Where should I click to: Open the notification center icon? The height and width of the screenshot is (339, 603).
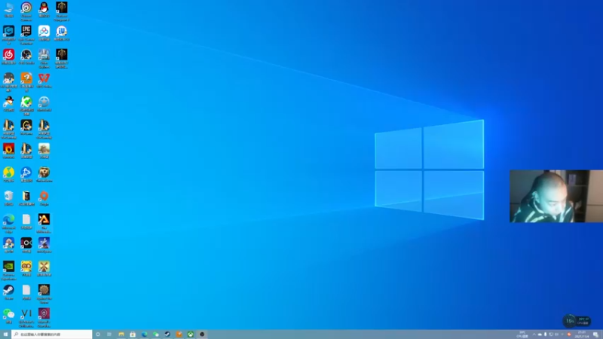(595, 334)
